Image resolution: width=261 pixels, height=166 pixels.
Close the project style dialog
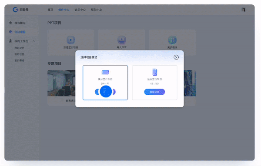176,57
